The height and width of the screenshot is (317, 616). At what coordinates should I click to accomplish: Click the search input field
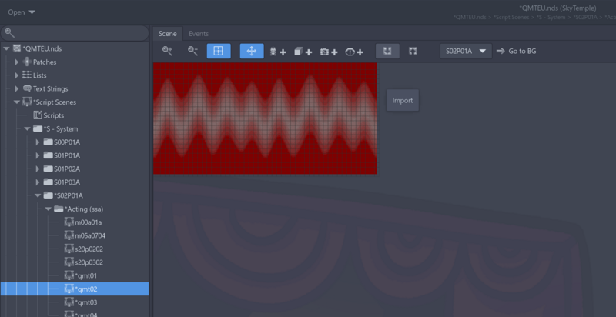pos(75,32)
